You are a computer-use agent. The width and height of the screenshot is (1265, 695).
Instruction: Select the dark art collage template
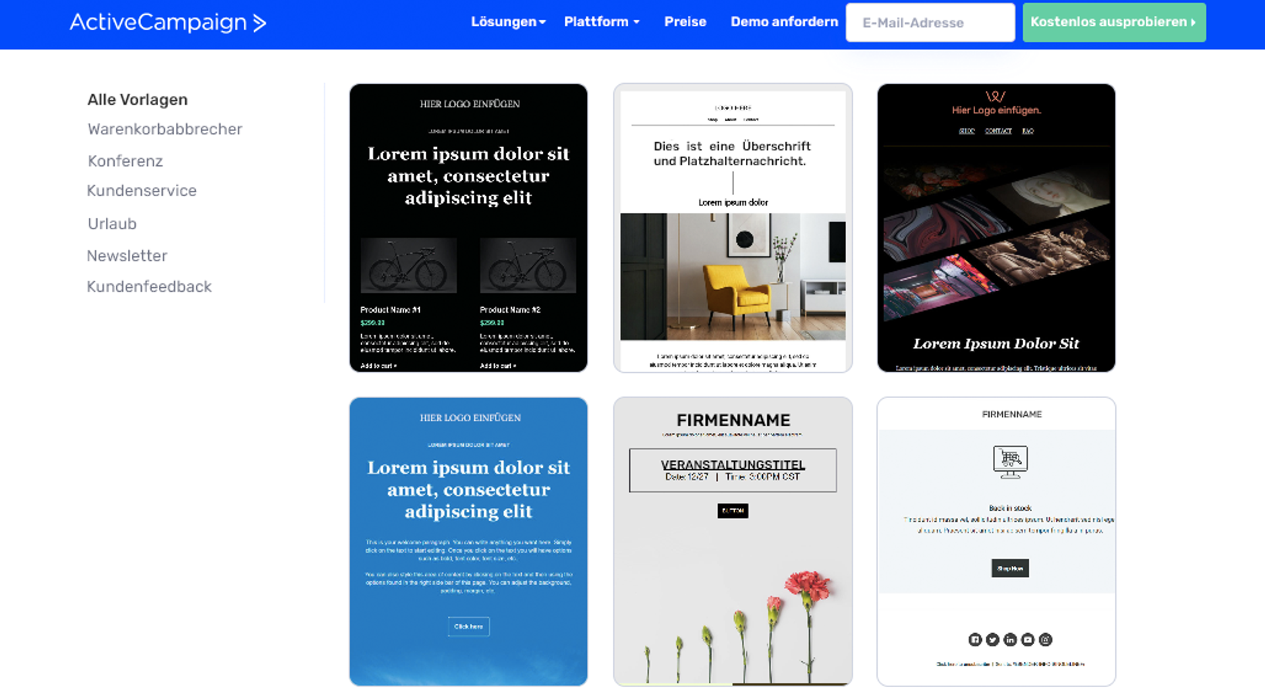point(996,228)
